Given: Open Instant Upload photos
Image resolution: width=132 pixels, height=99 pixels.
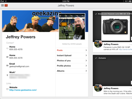Looking at the screenshot, I should coord(72,55).
